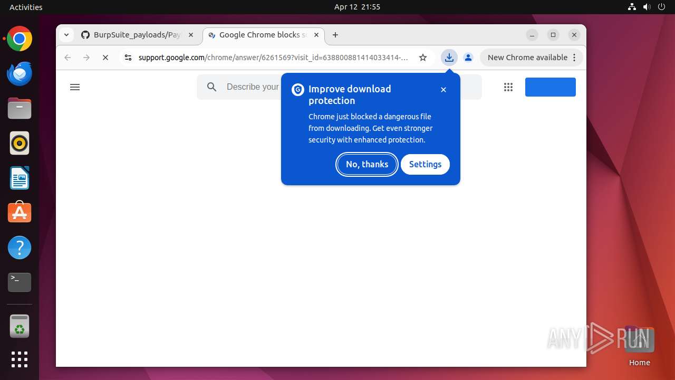Click the Activities button
This screenshot has width=675, height=380.
(26, 7)
